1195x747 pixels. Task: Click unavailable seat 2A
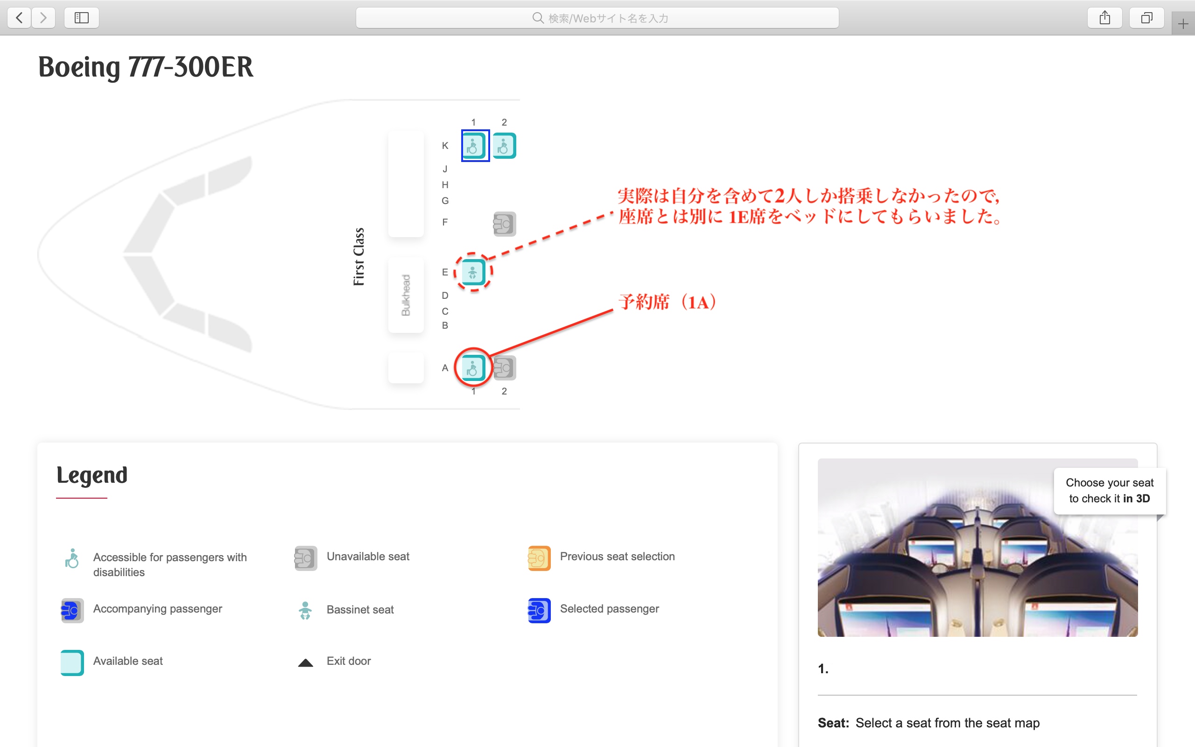tap(505, 367)
